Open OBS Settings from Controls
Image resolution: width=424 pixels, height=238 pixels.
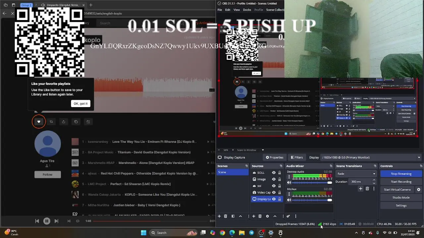click(401, 206)
